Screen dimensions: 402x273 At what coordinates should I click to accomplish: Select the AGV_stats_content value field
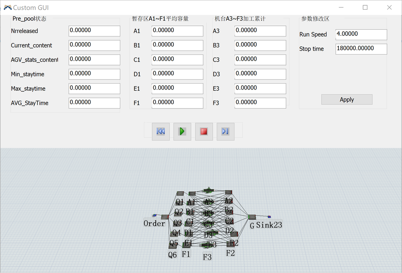[94, 60]
